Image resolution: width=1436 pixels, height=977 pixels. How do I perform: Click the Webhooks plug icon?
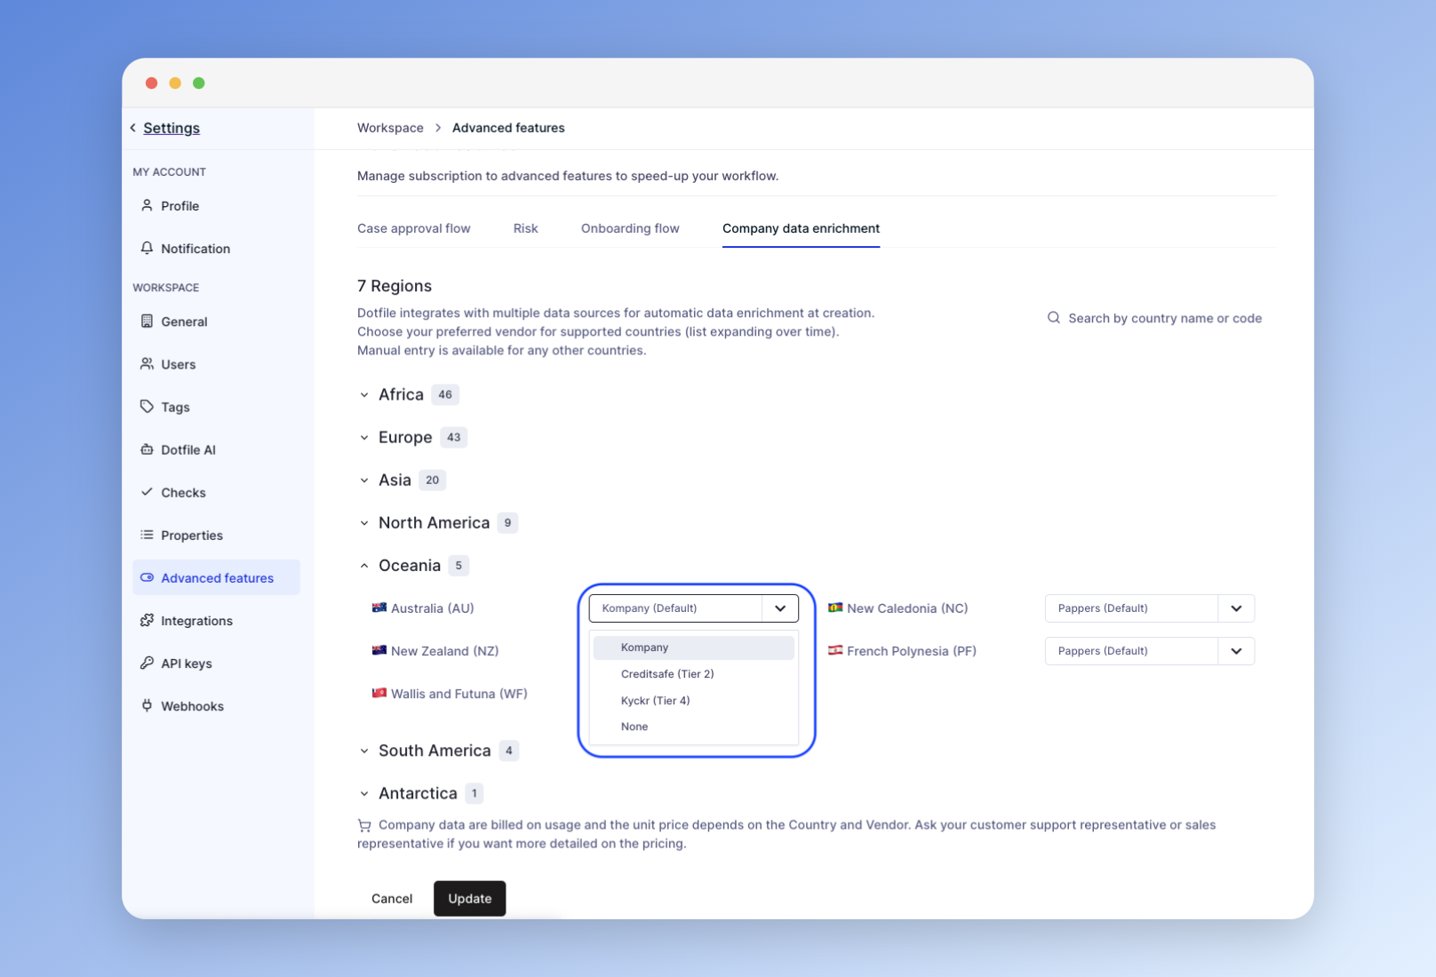point(147,705)
